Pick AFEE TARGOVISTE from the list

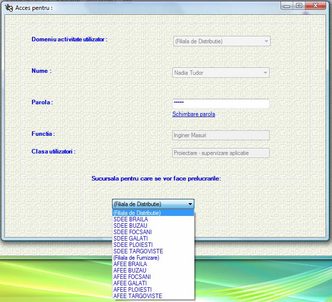click(153, 296)
